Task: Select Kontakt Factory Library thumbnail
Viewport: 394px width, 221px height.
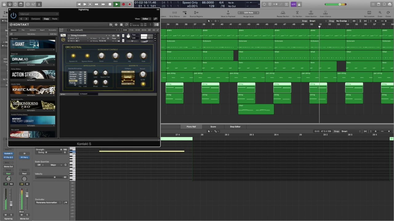Action: pyautogui.click(x=33, y=120)
